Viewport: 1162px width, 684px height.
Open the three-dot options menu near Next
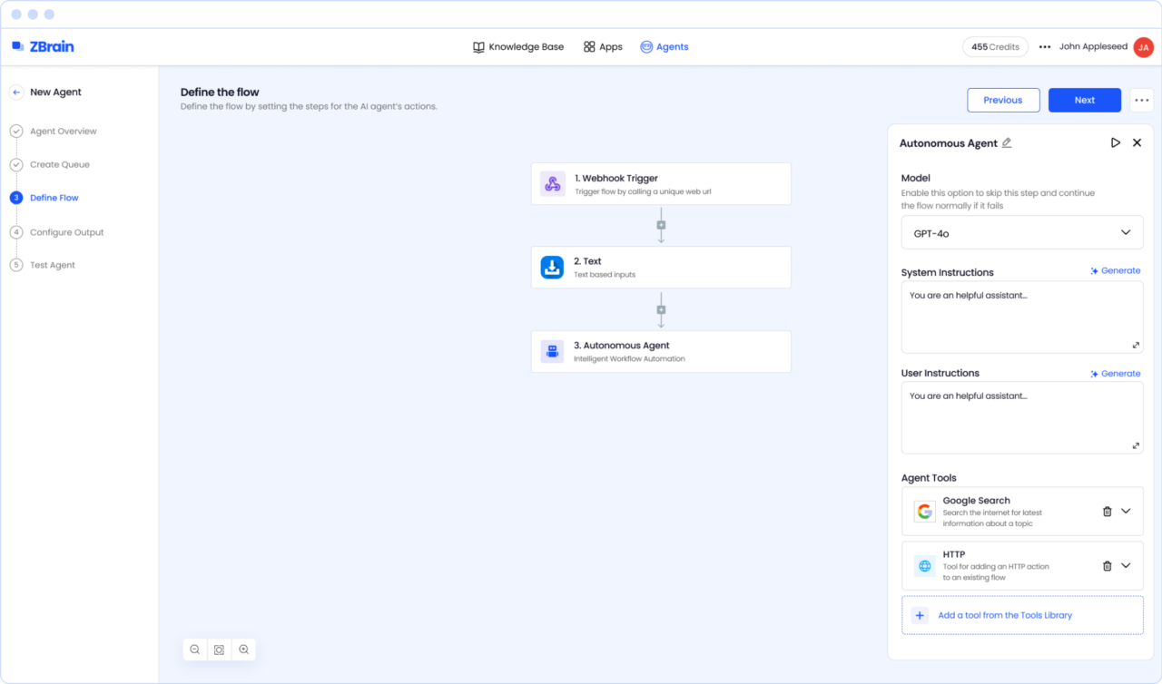click(1141, 100)
